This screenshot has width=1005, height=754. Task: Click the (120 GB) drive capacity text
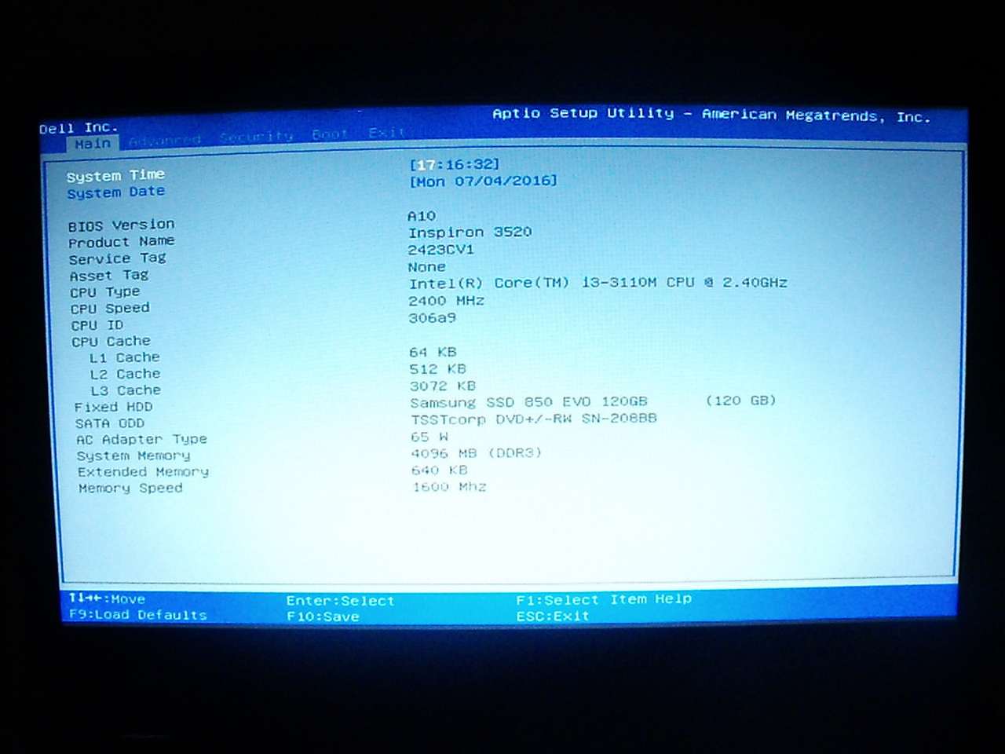click(x=740, y=401)
